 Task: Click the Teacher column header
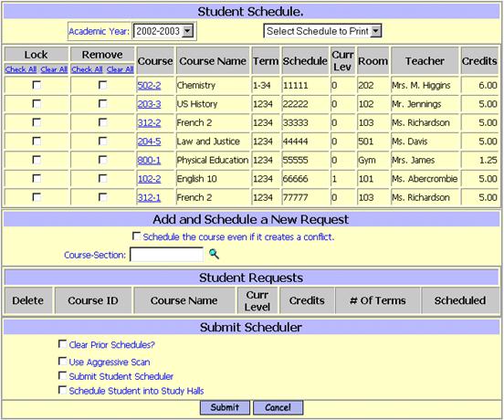pos(425,61)
